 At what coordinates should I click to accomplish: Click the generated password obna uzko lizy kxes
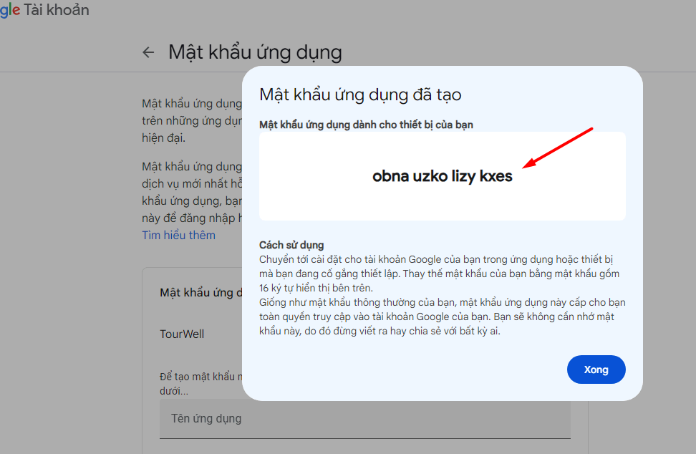pyautogui.click(x=442, y=176)
